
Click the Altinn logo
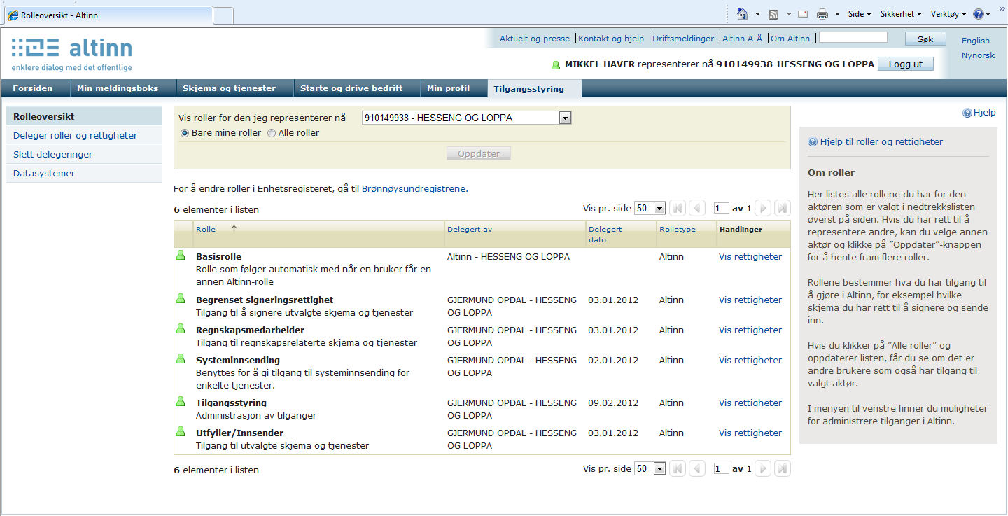[71, 54]
